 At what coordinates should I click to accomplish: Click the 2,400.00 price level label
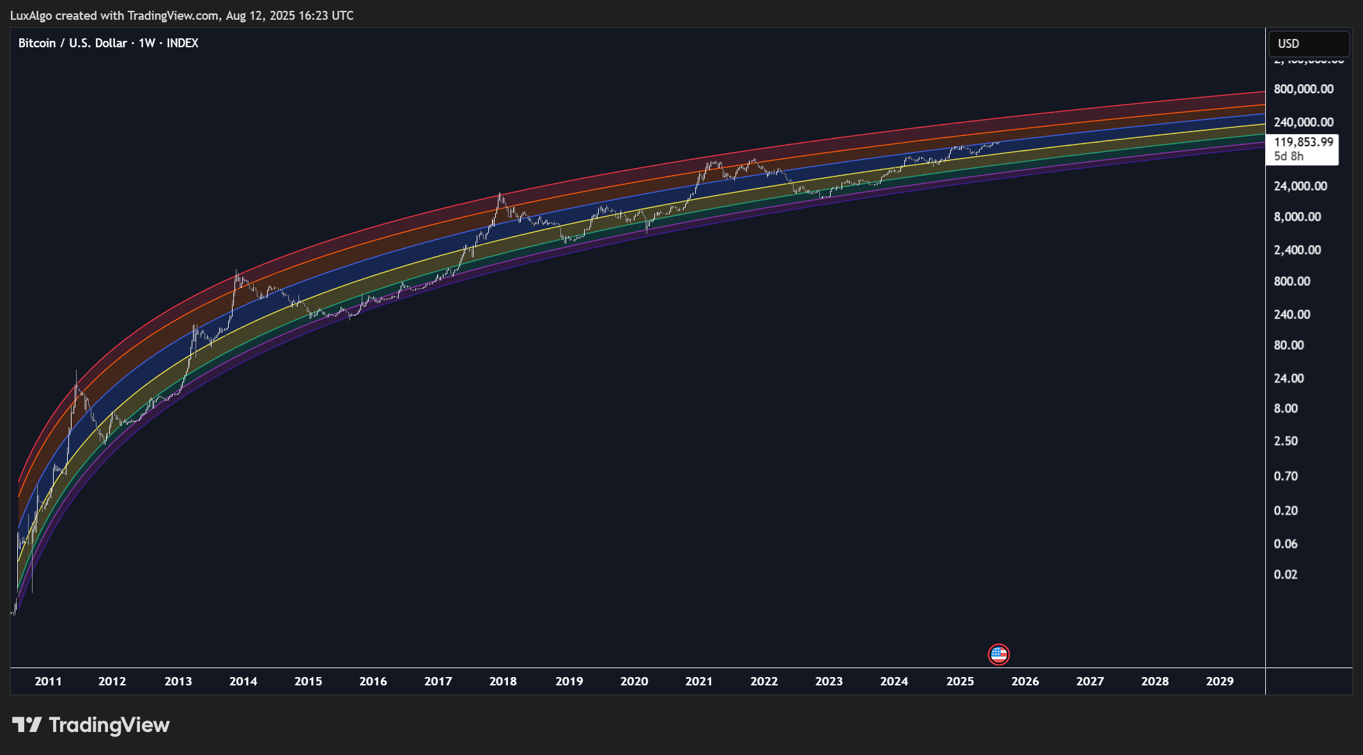(1297, 250)
